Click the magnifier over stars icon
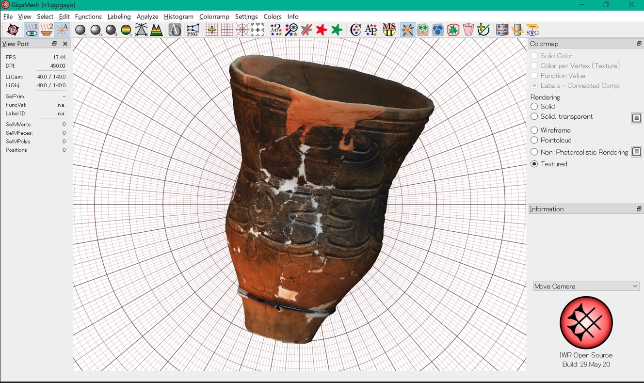The image size is (644, 383). pos(291,30)
